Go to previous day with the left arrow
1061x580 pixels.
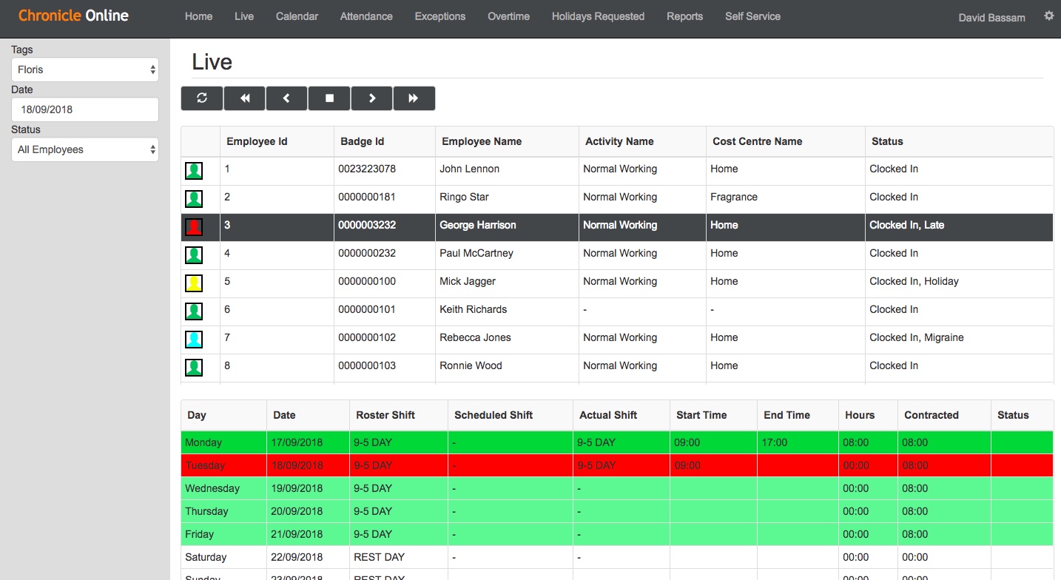pos(286,98)
